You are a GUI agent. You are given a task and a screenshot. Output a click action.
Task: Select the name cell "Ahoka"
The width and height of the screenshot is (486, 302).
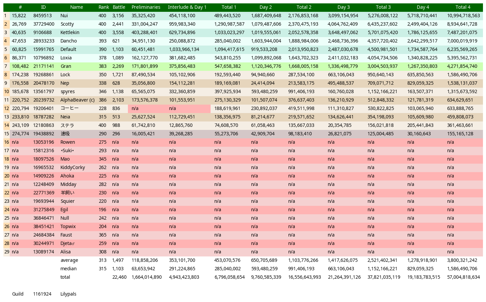(67, 176)
